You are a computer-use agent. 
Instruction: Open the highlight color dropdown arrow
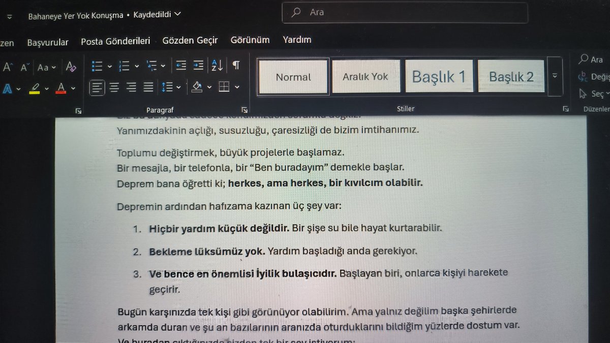47,89
